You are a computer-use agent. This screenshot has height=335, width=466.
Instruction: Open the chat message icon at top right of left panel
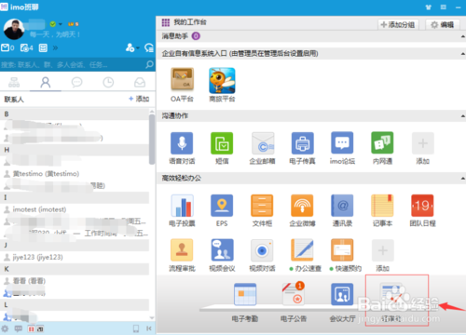click(x=149, y=47)
